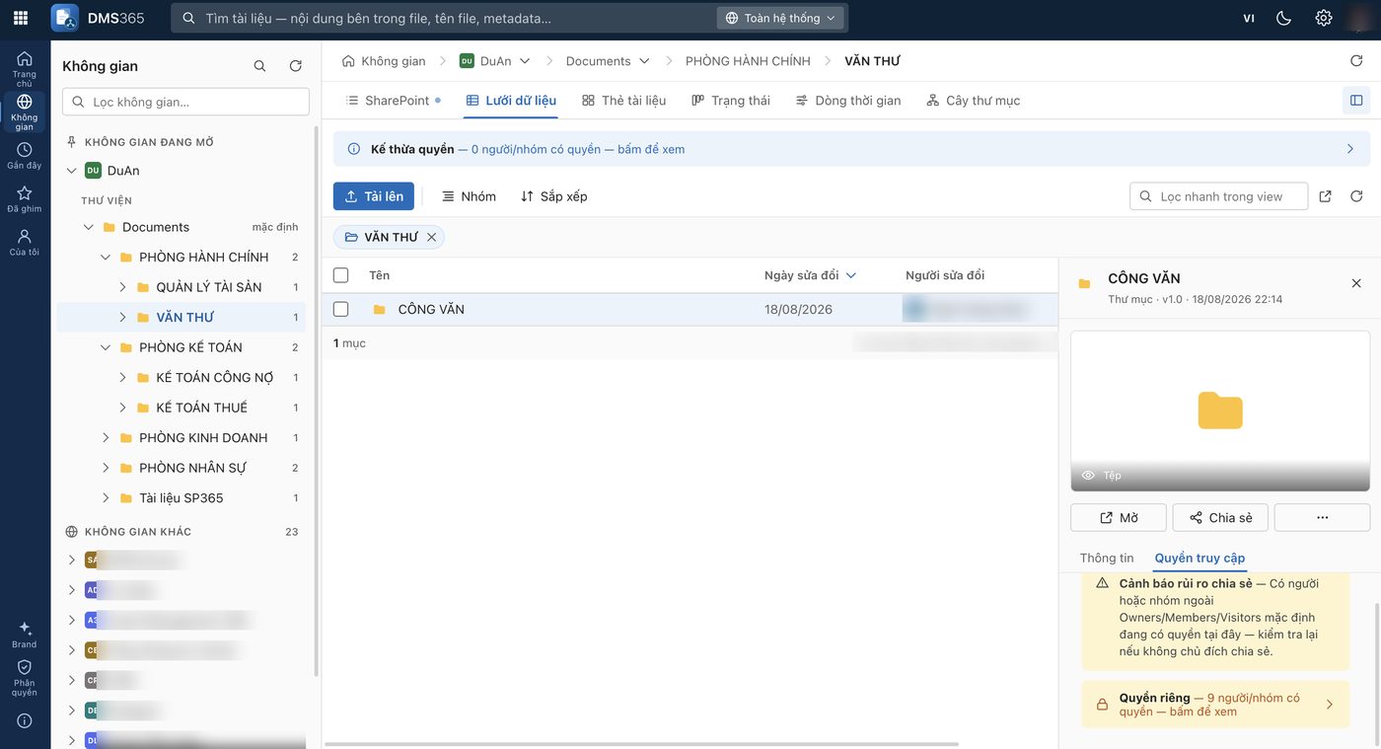
Task: Open Của tôi personal section
Action: pyautogui.click(x=25, y=243)
